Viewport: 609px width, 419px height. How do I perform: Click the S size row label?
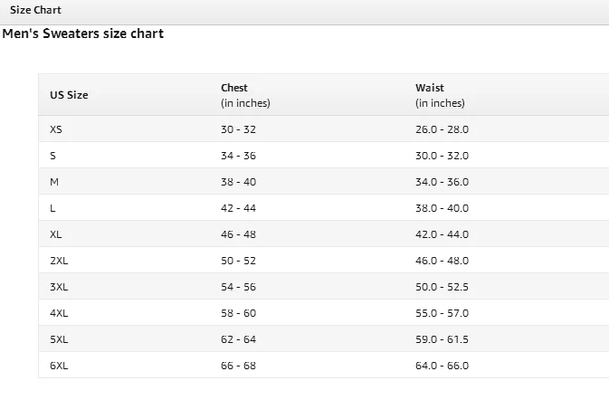tap(53, 156)
